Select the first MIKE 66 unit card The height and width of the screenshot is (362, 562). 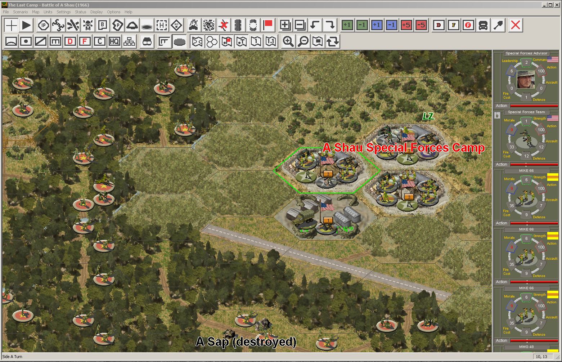pos(526,197)
